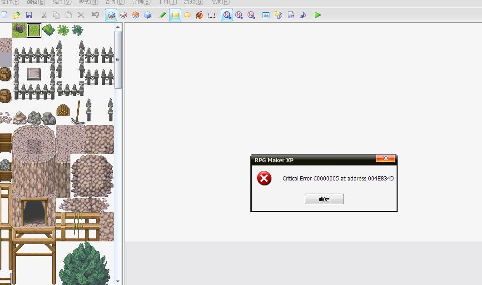This screenshot has width=482, height=285.
Task: Open a project with the folder icon
Action: pos(17,15)
